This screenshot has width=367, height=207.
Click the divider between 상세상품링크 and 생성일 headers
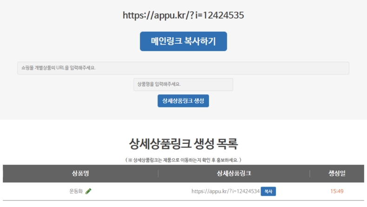pos(310,174)
